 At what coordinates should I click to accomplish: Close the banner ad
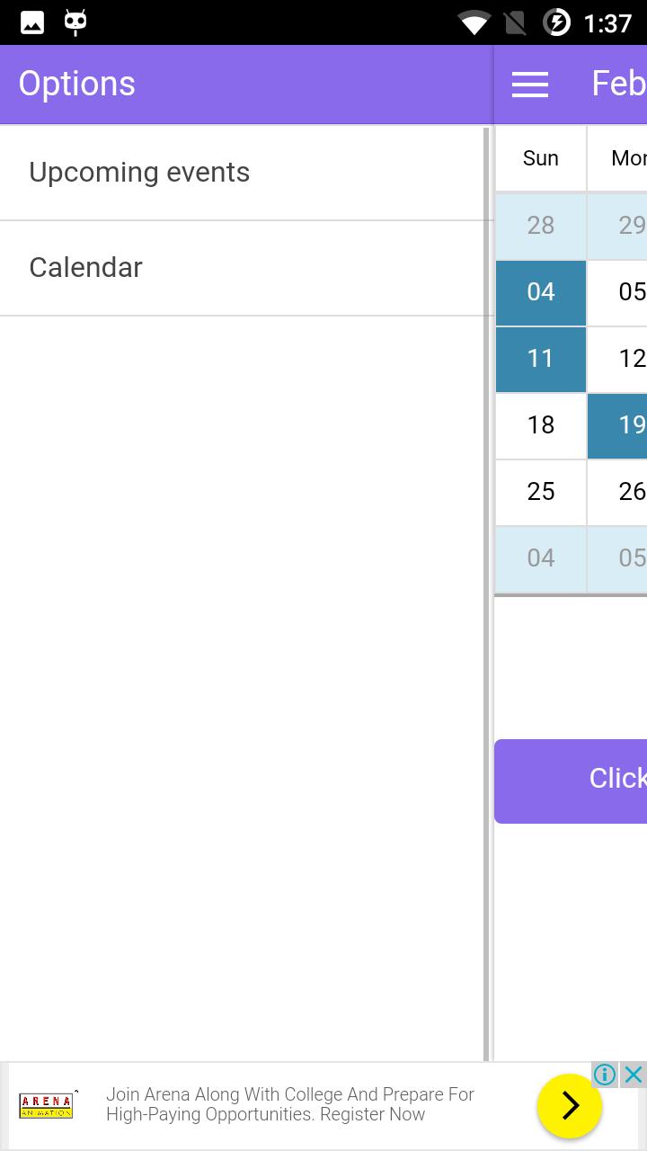pos(634,1075)
